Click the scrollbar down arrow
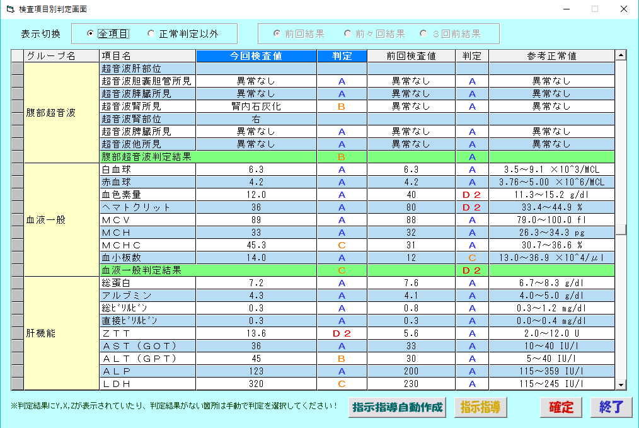 (x=621, y=385)
